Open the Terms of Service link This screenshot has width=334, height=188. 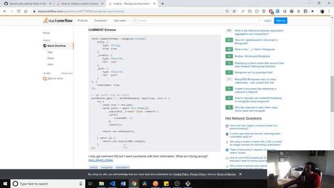pyautogui.click(x=226, y=174)
